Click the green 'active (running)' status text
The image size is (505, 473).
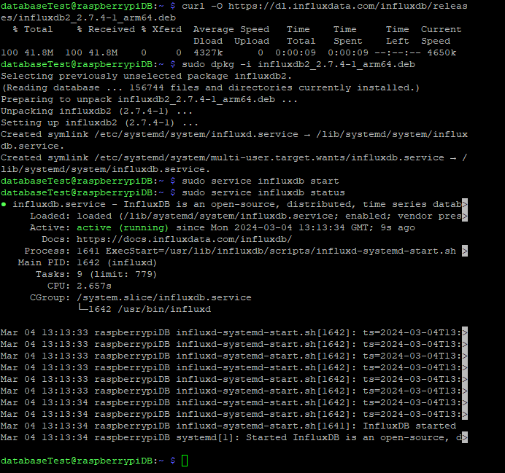[x=123, y=227]
